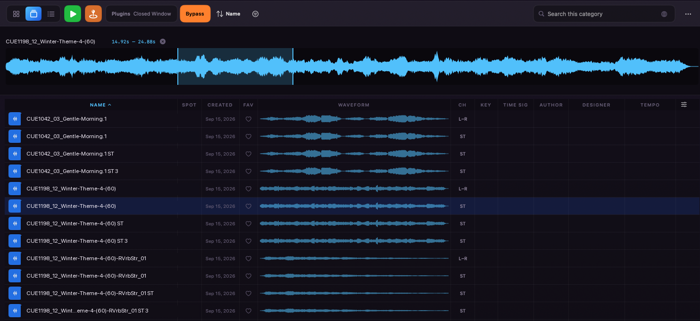Open the Plugins Closed Window selector
This screenshot has height=321, width=700.
142,14
